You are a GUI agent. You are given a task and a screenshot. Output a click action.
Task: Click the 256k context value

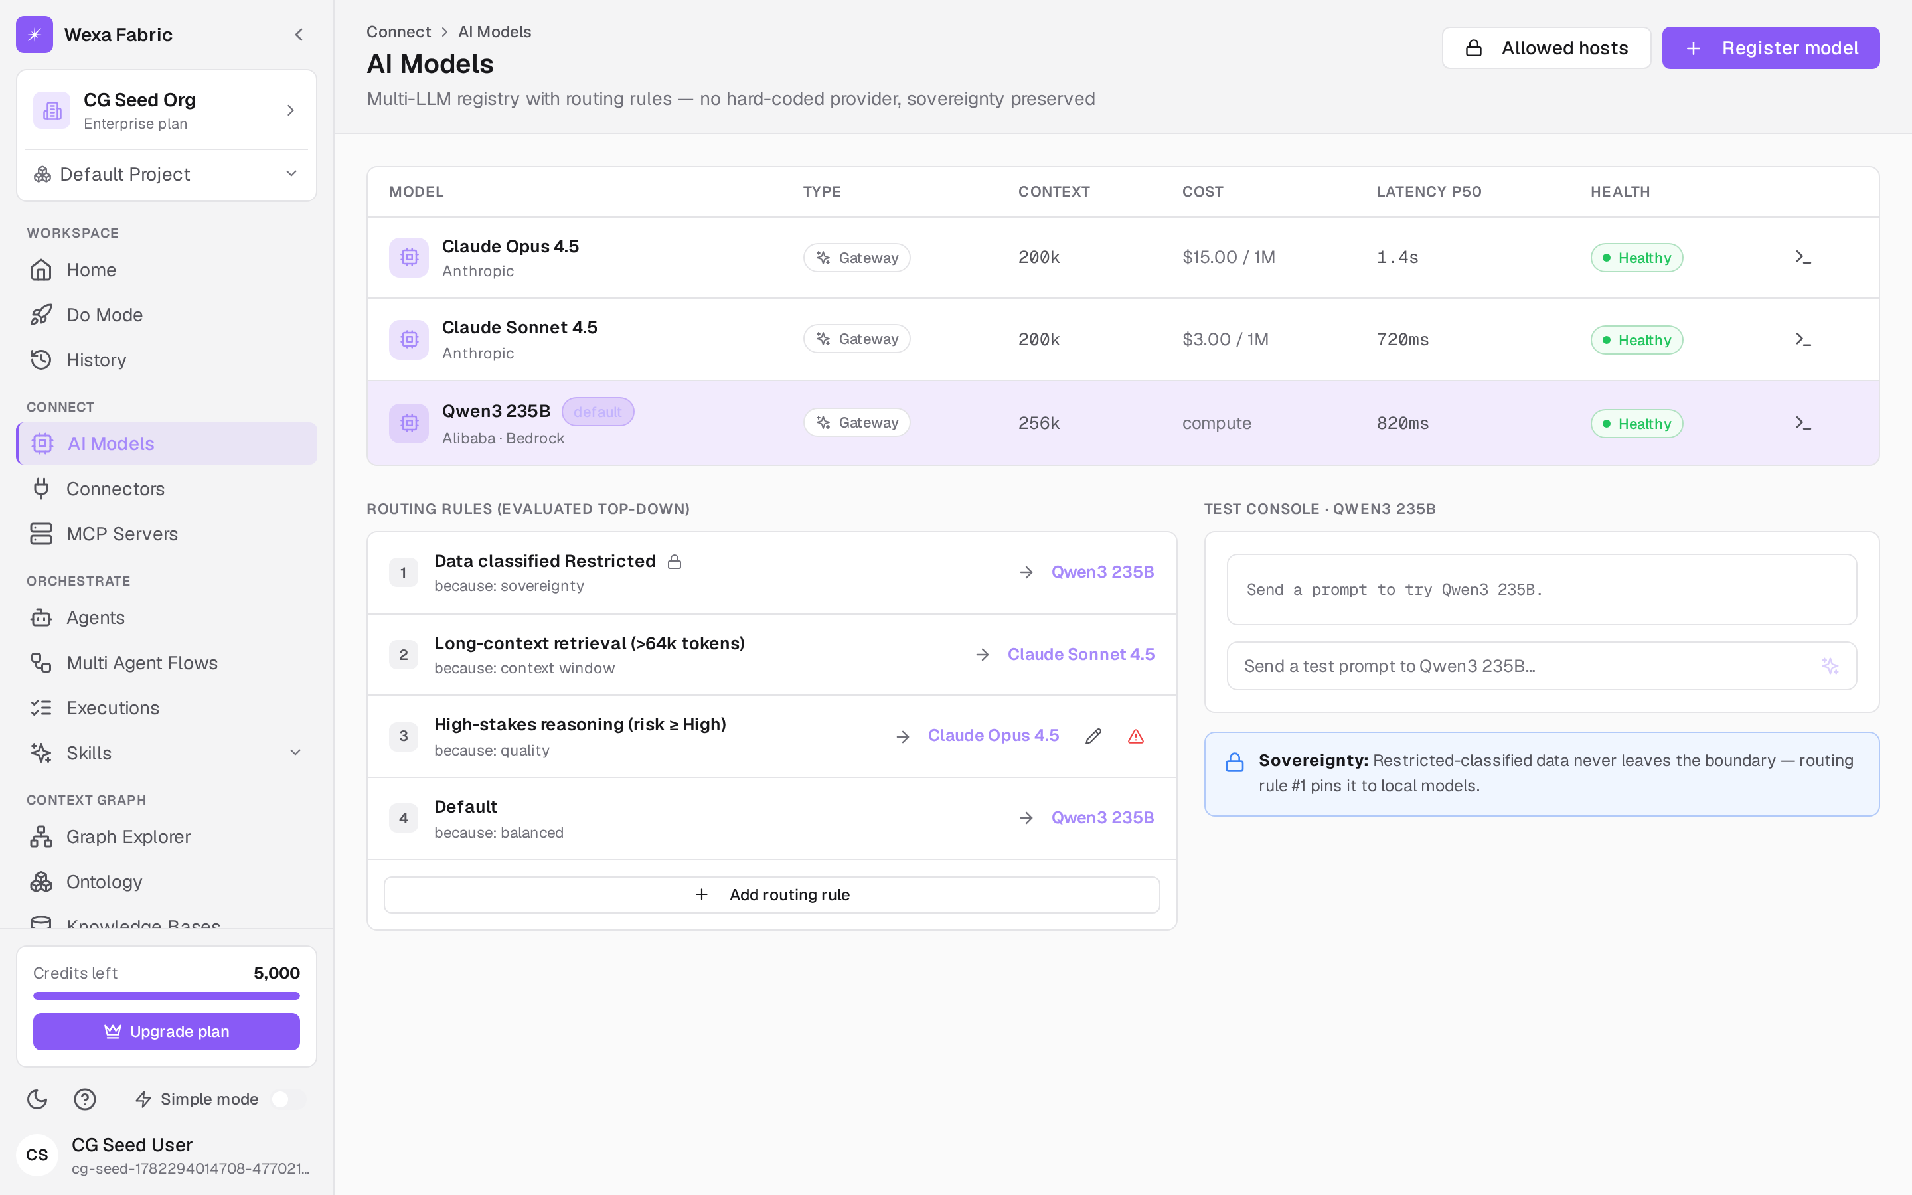coord(1038,423)
